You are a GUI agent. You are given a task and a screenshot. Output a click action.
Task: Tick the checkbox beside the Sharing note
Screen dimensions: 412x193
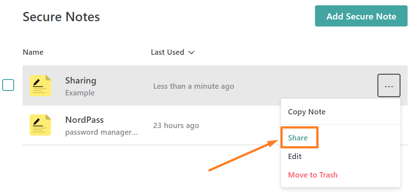[8, 85]
